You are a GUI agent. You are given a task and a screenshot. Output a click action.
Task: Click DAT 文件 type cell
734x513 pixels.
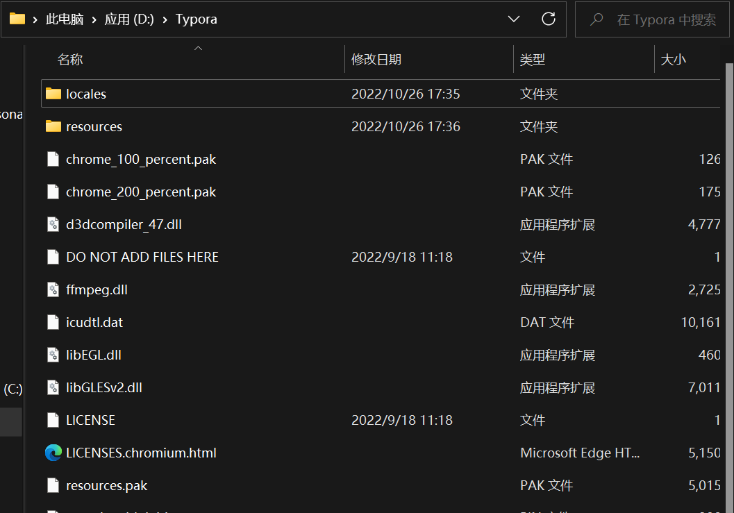547,323
